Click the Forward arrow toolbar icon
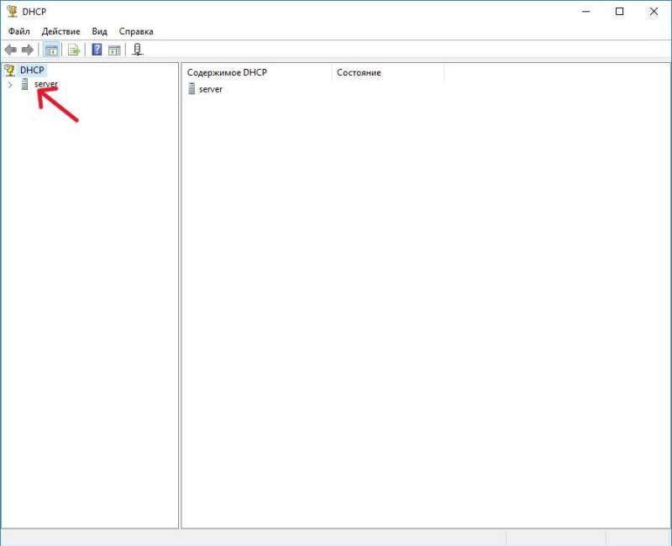This screenshot has width=672, height=546. click(27, 50)
